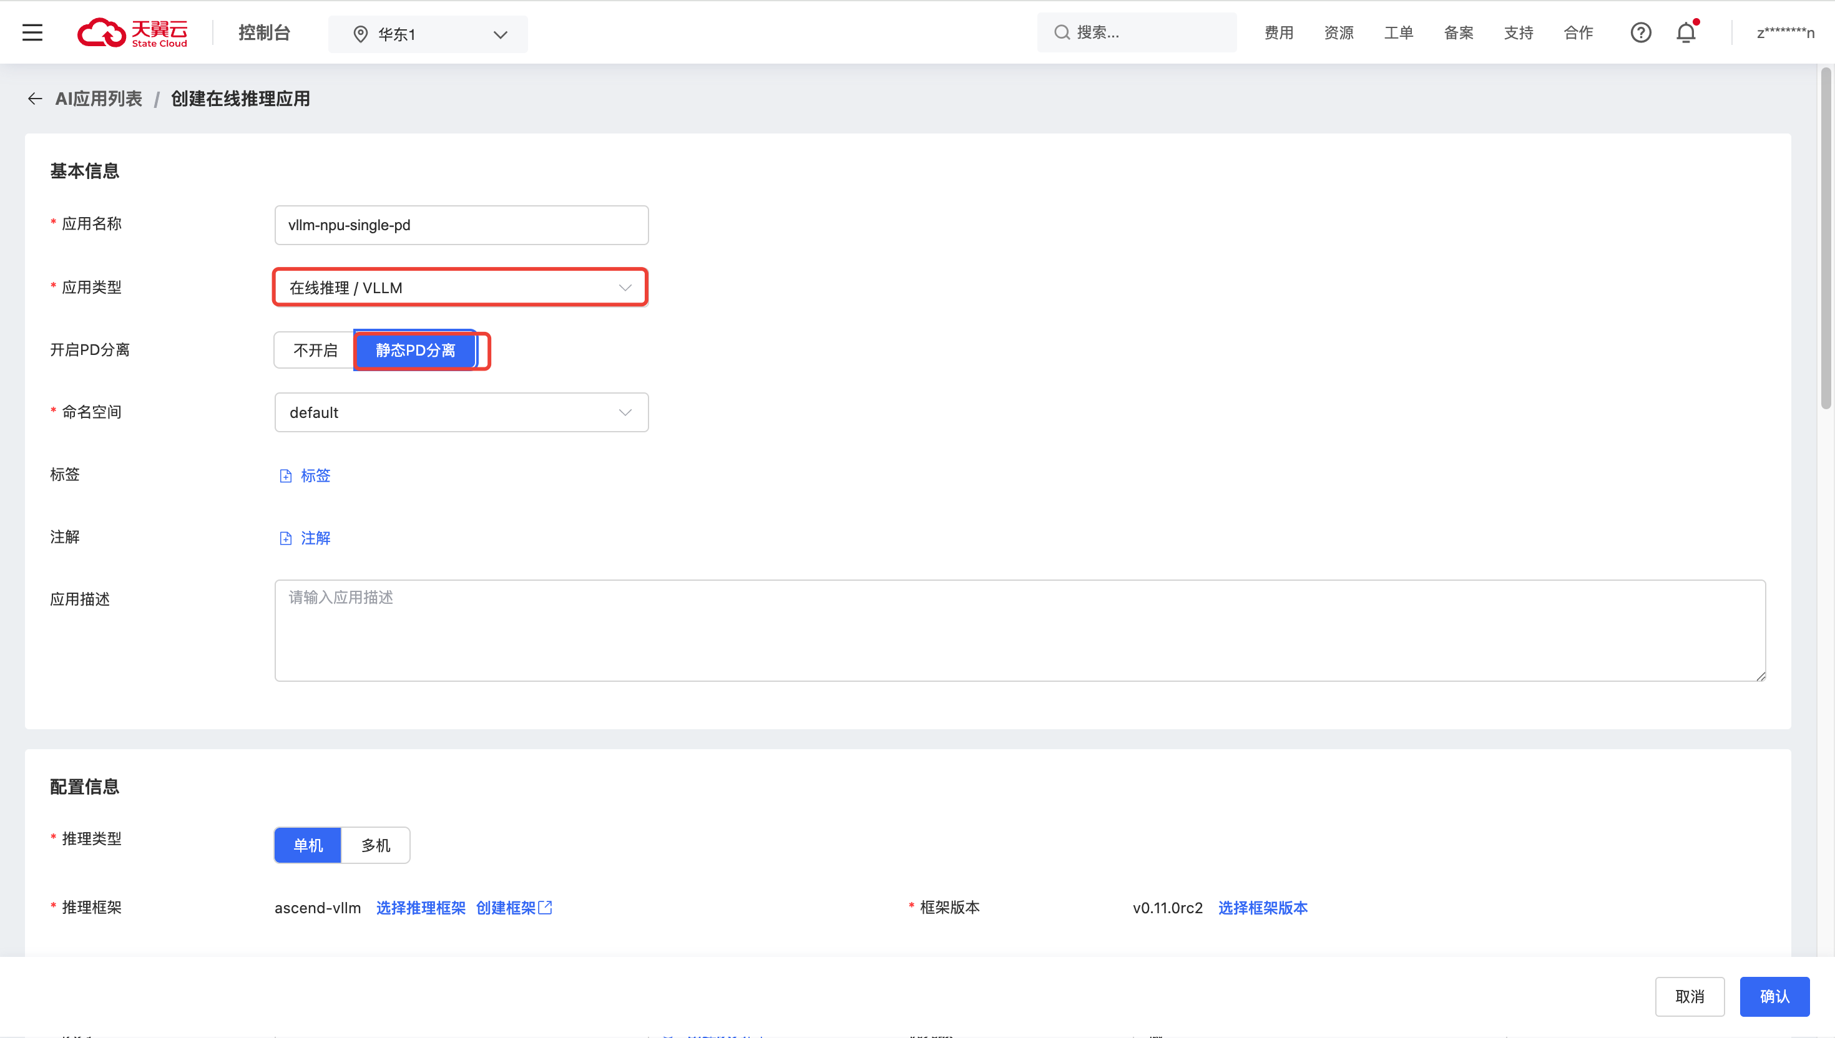The height and width of the screenshot is (1038, 1835).
Task: Click the add 标签 icon
Action: [x=285, y=476]
